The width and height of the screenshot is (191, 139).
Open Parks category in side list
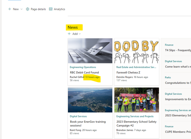tap(168, 77)
